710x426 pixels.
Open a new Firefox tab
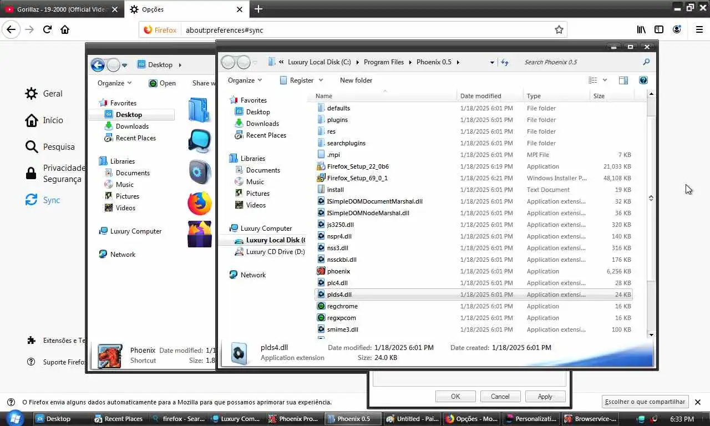[258, 9]
